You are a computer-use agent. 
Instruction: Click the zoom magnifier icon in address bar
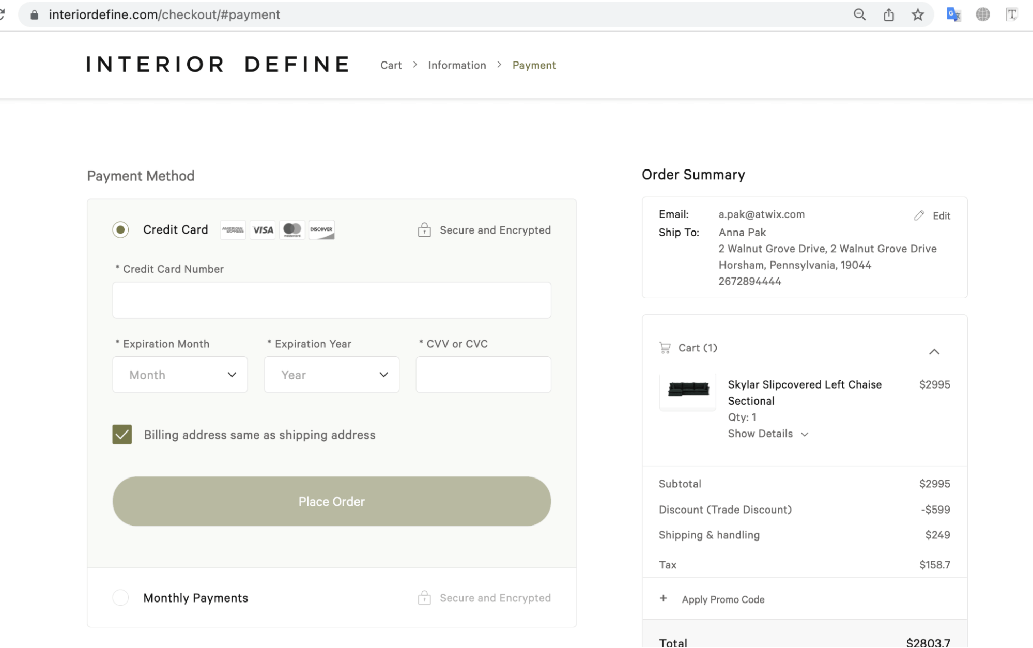[x=859, y=14]
